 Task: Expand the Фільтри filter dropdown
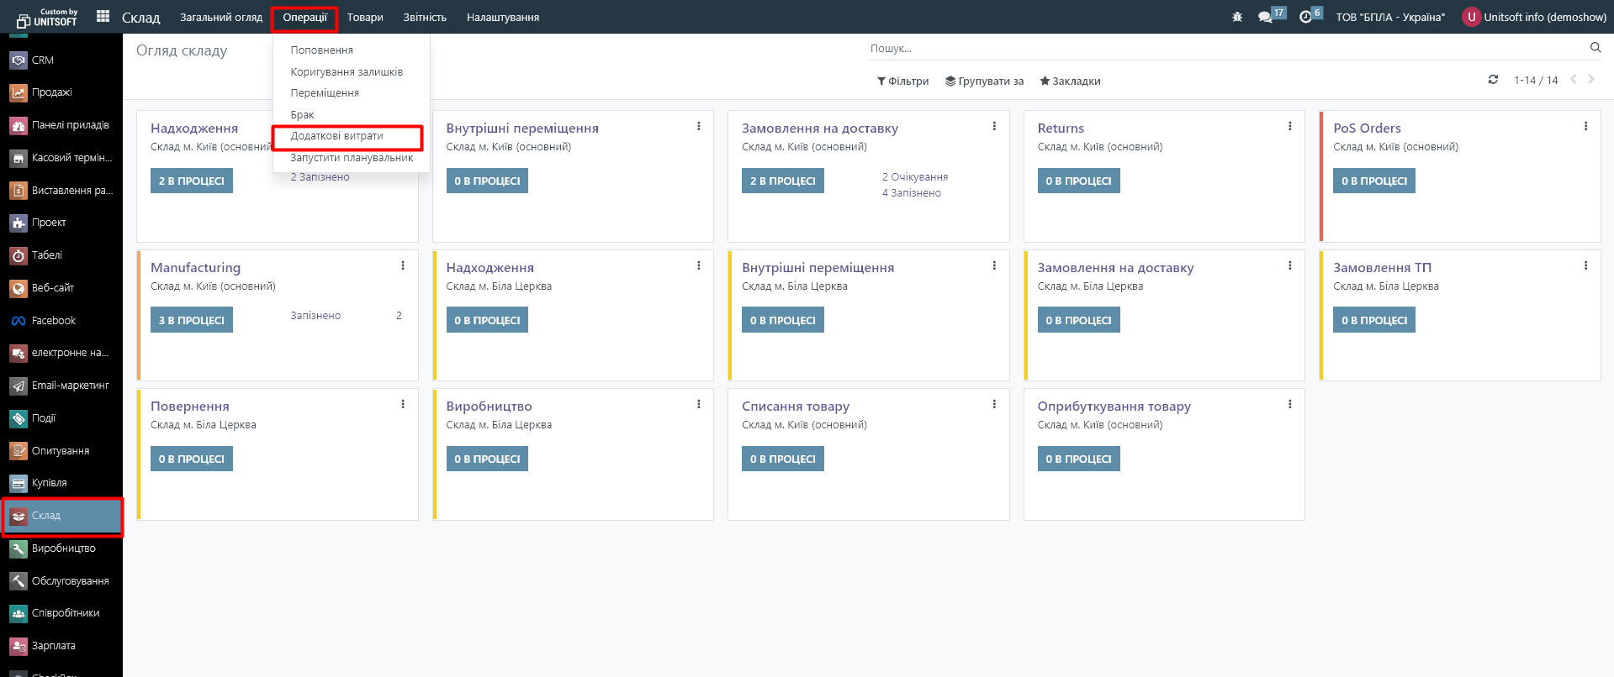(x=902, y=81)
